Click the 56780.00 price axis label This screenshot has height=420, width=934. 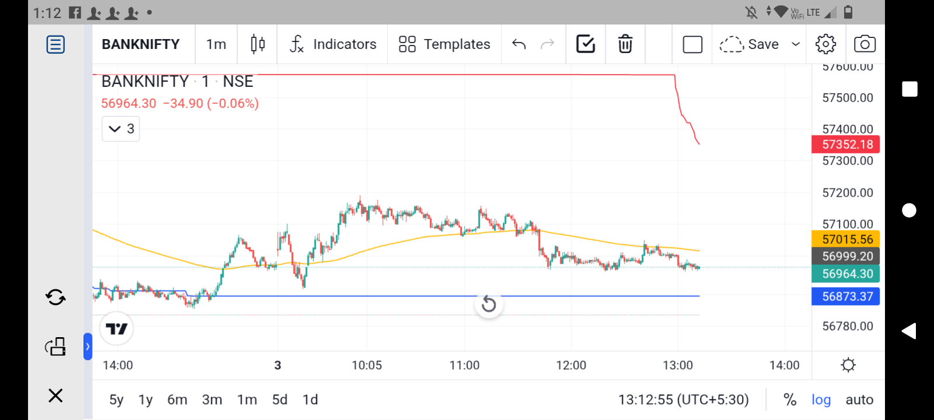click(x=848, y=326)
